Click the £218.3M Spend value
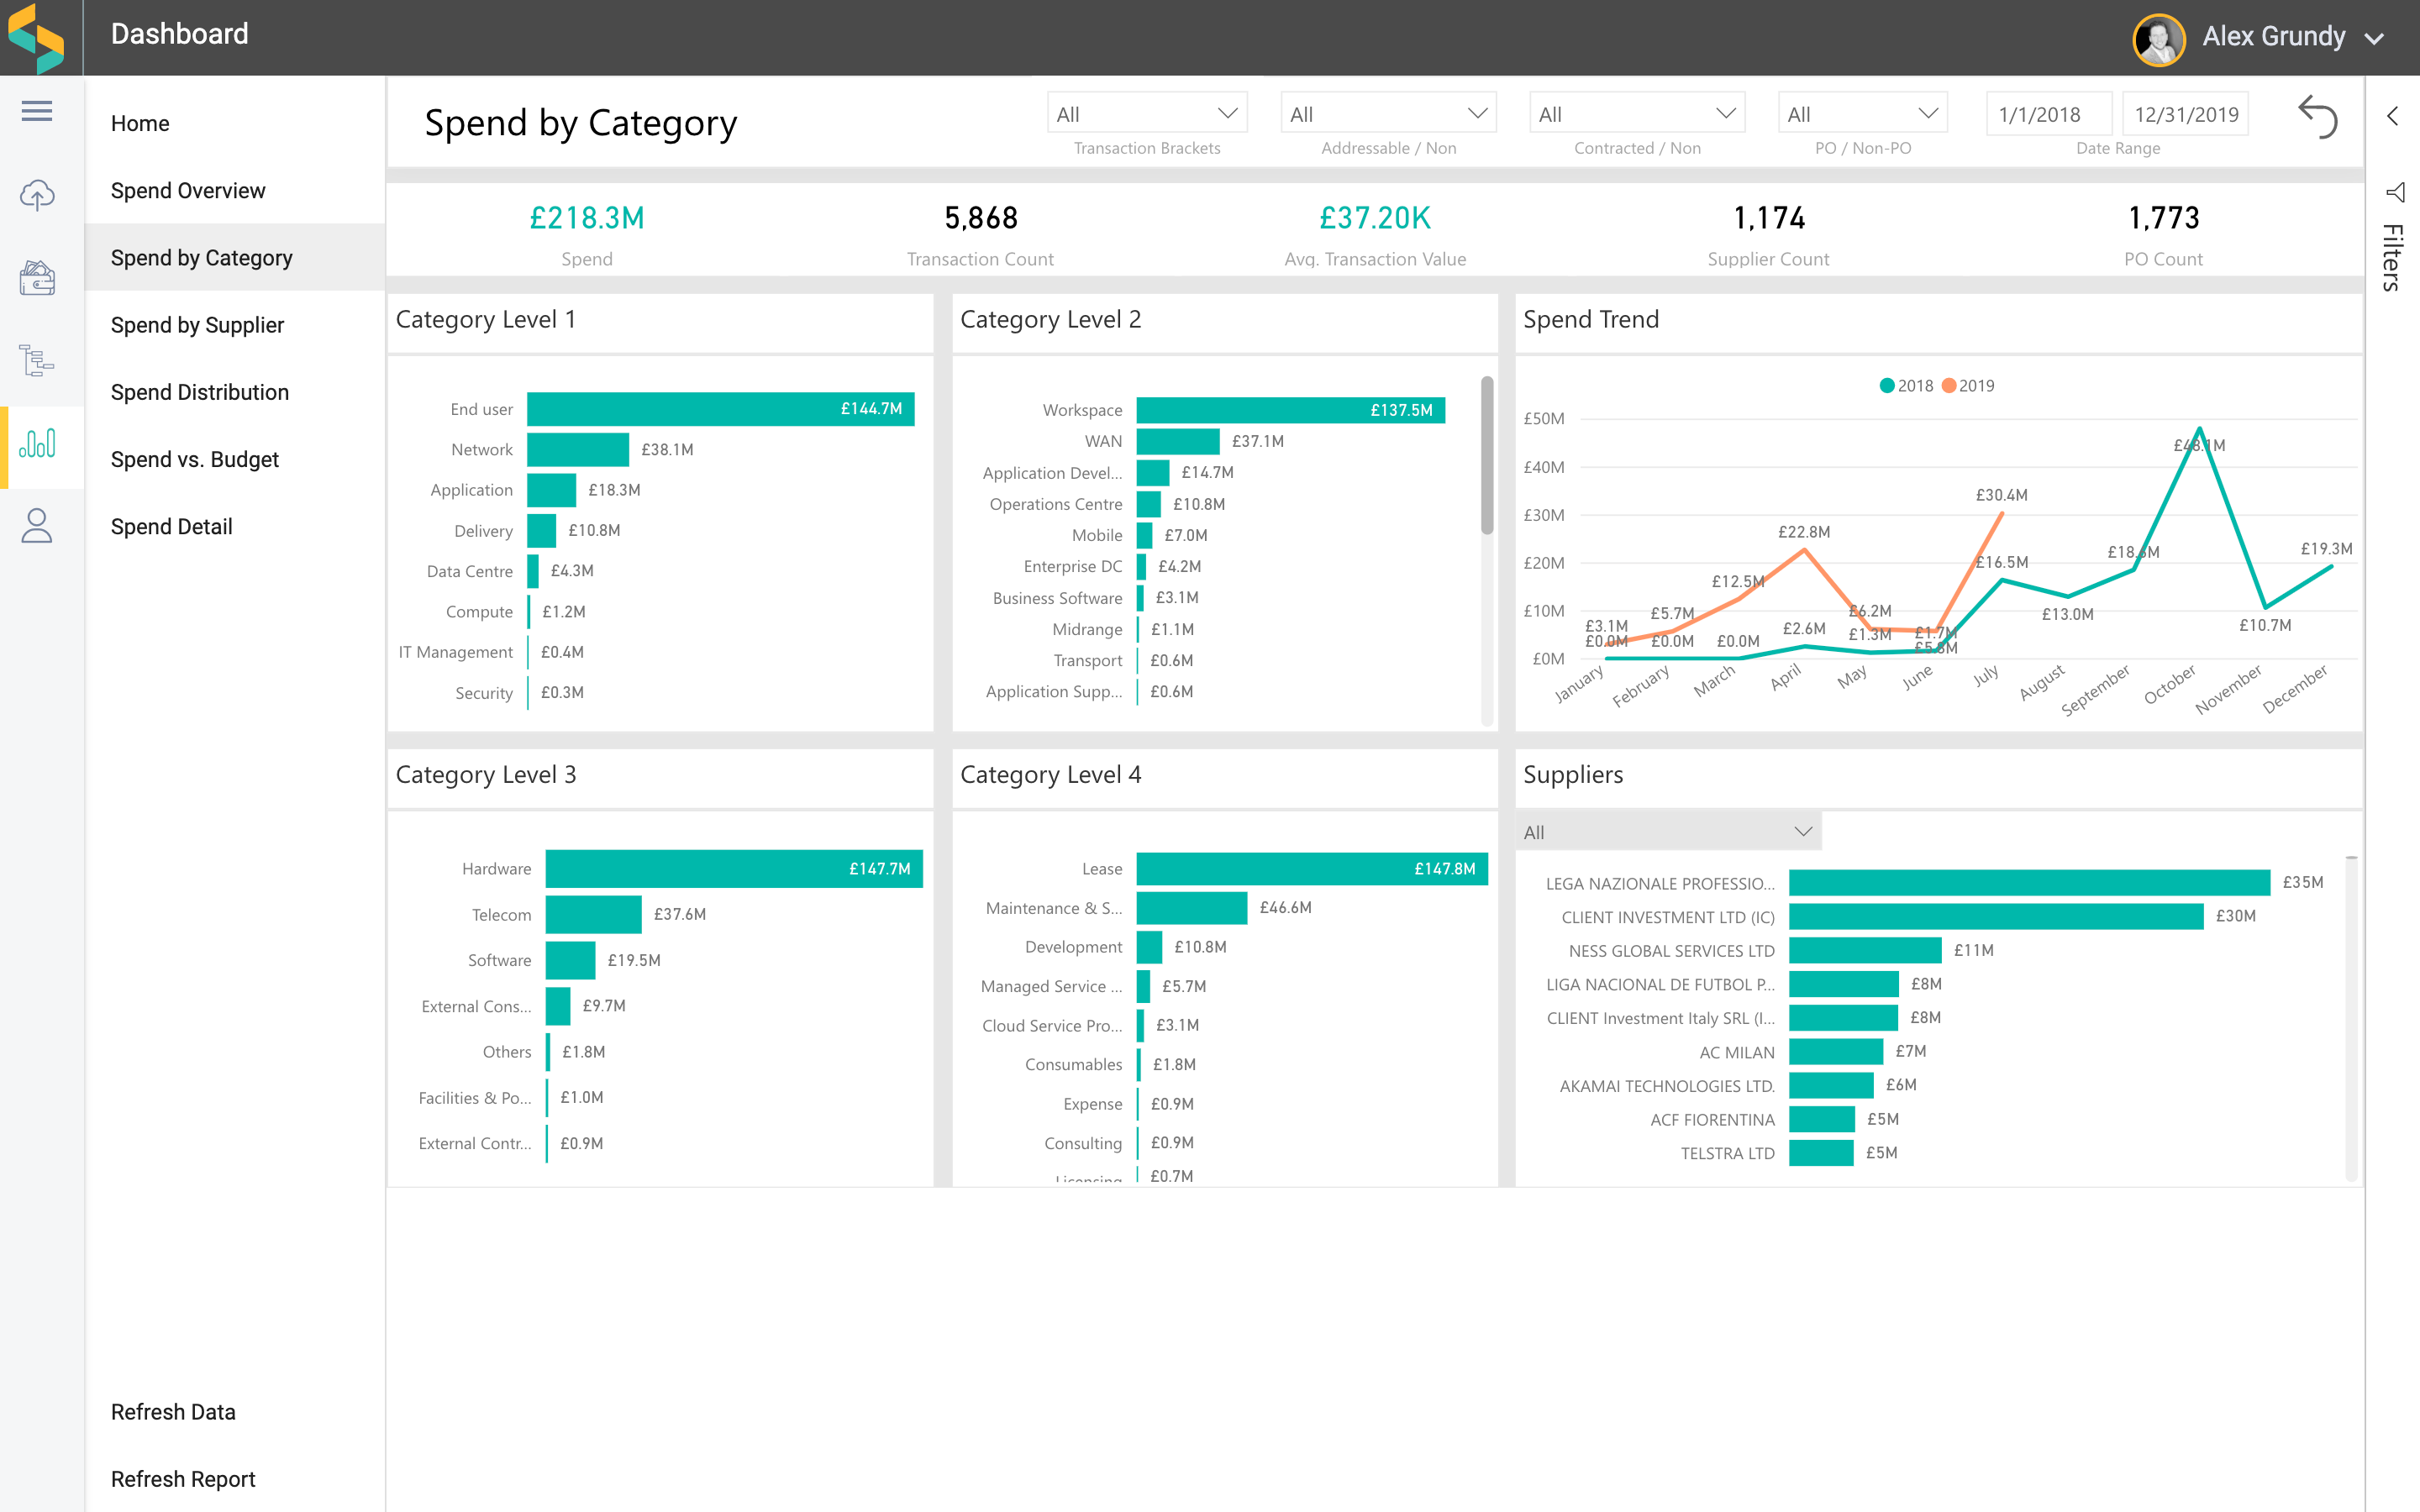Viewport: 2420px width, 1512px height. 587,218
